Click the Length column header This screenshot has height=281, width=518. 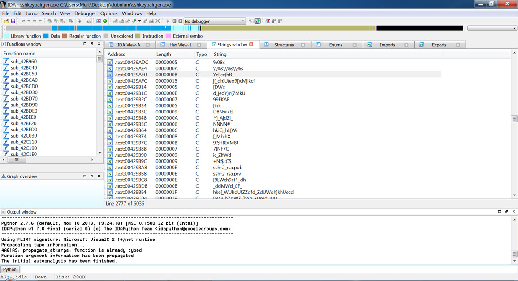[164, 54]
